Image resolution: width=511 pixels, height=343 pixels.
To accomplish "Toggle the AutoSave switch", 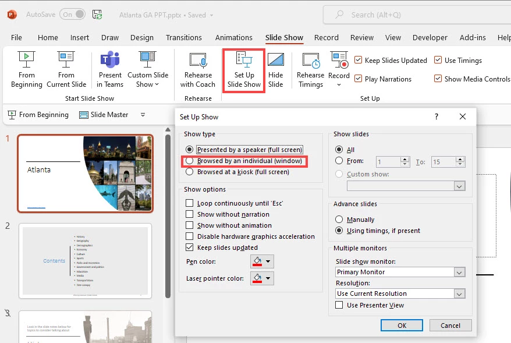I will 72,15.
